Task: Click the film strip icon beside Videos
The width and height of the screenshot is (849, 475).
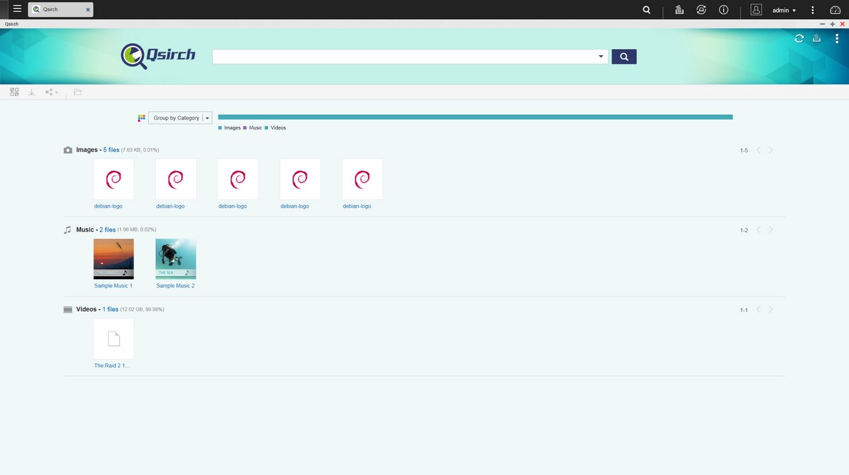Action: (x=68, y=310)
